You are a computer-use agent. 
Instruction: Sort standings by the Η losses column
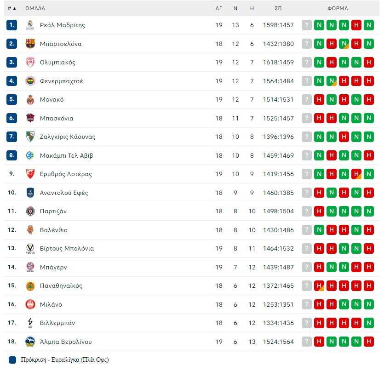(252, 8)
